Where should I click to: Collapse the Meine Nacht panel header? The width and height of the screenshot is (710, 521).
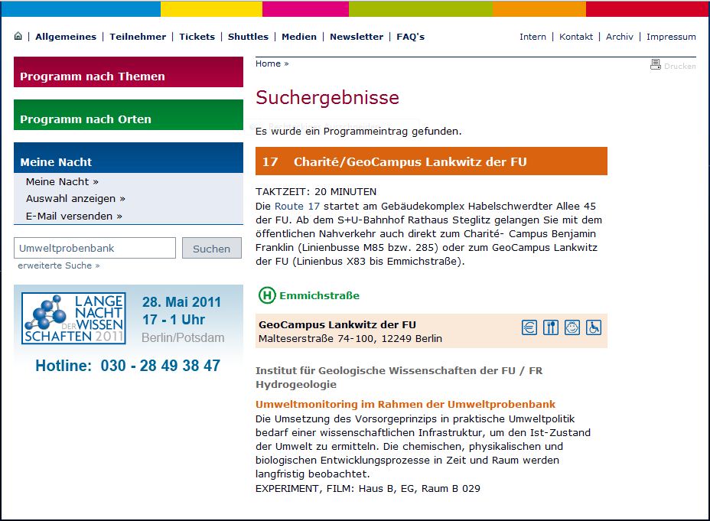128,161
